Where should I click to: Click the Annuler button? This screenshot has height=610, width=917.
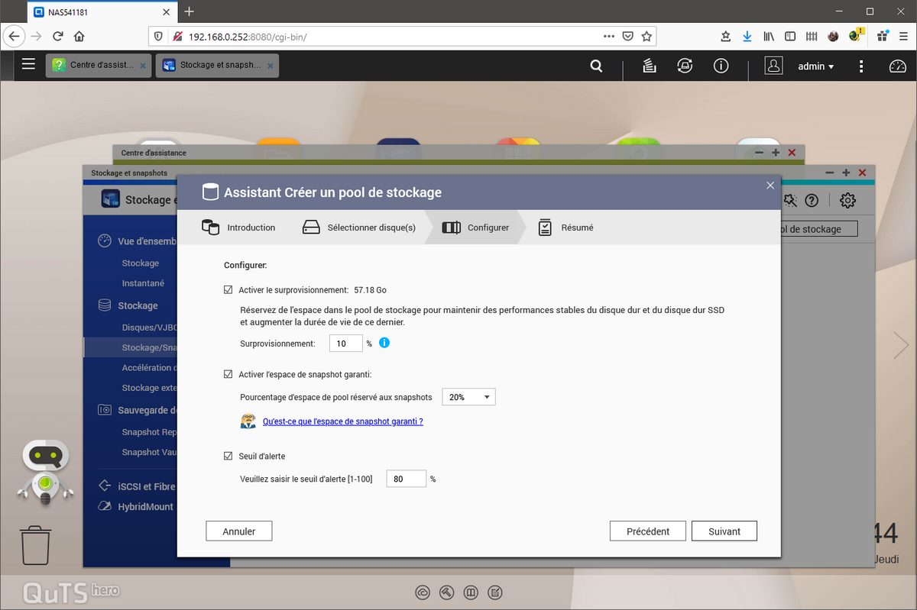239,531
